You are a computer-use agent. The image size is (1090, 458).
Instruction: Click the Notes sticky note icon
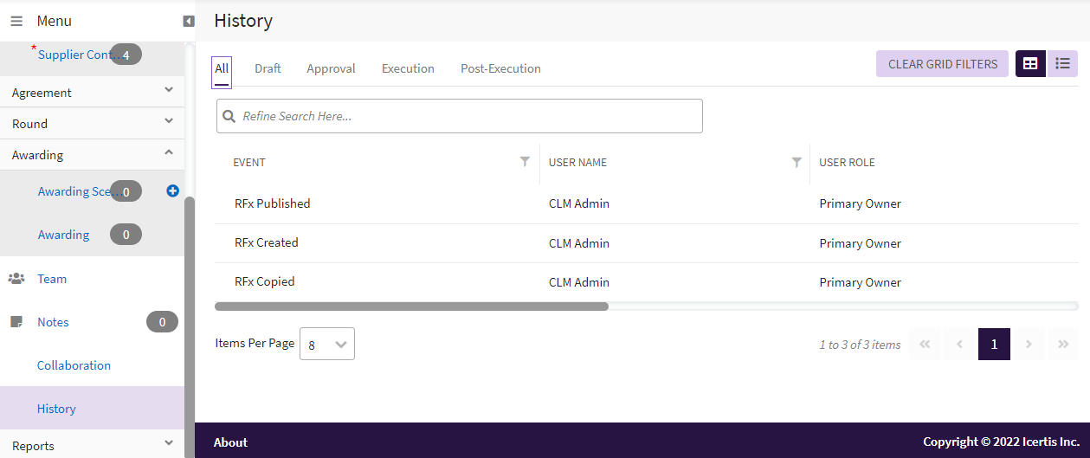coord(16,322)
